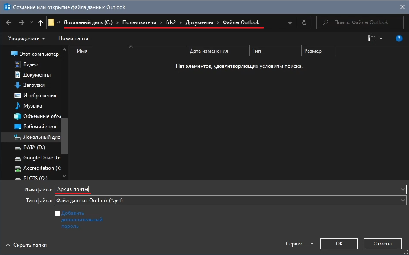Open Документы in the sidebar

click(x=37, y=75)
